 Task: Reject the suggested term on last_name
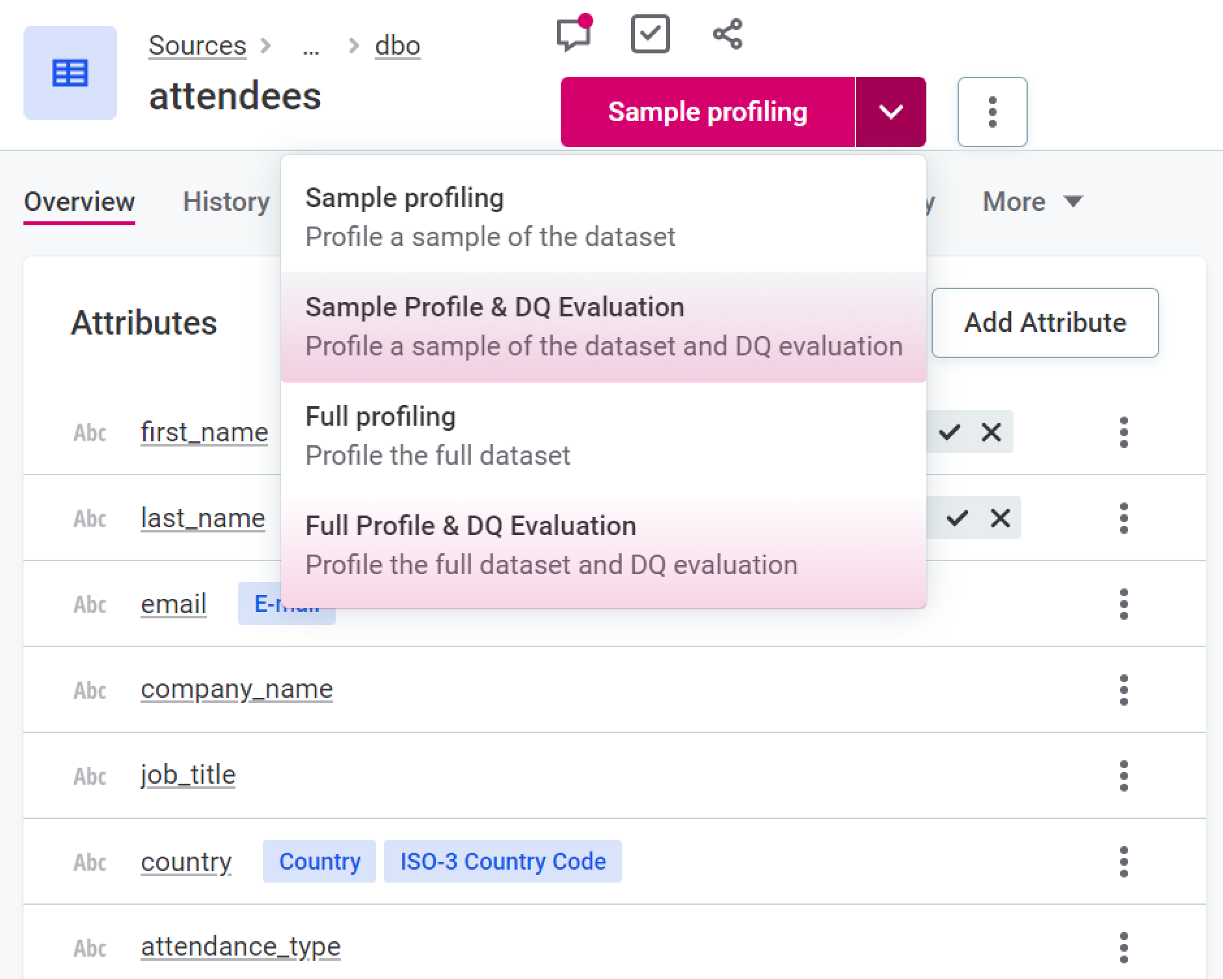point(1001,518)
